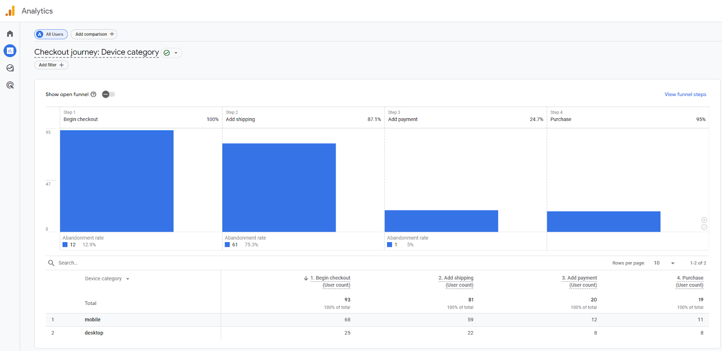Open the report title dropdown arrow
722x351 pixels.
176,53
